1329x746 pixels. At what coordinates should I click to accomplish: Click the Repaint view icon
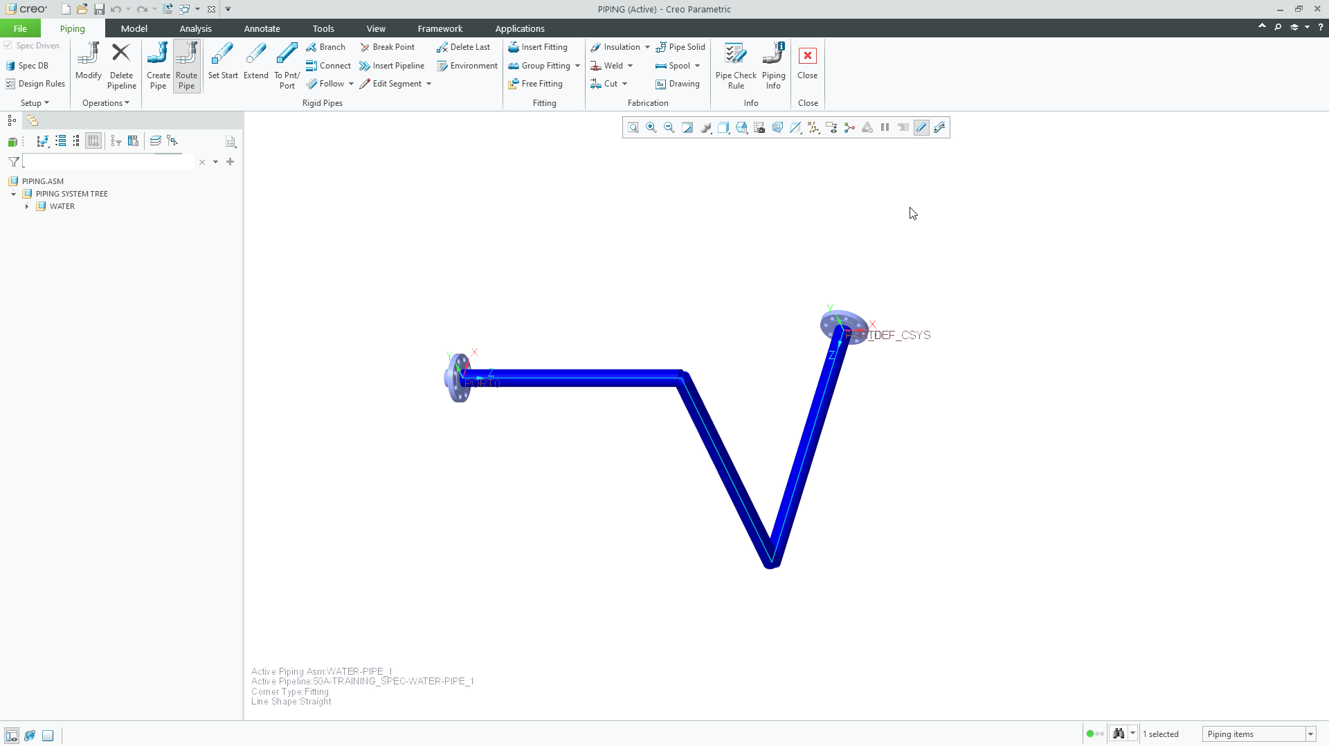(687, 127)
